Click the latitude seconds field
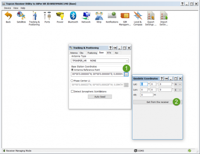The width and height of the screenshot is (200, 154). click(x=165, y=84)
